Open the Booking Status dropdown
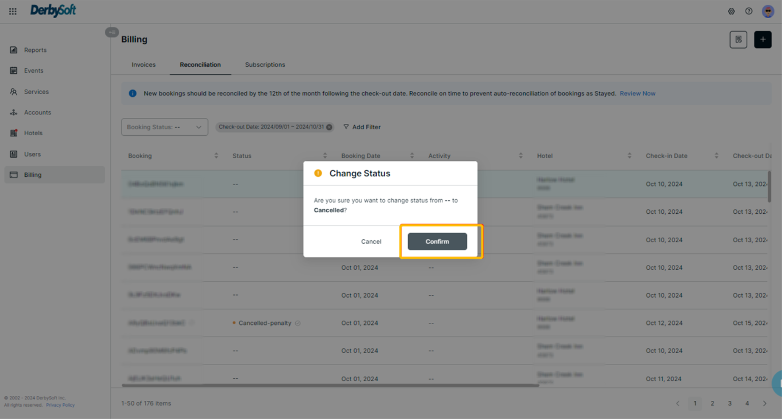 pos(164,127)
